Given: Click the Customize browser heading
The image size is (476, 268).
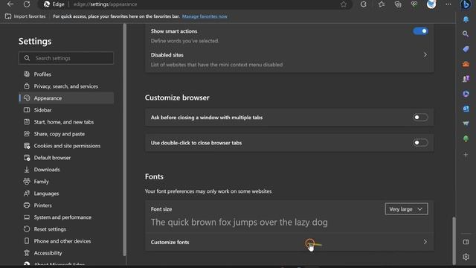Looking at the screenshot, I should pos(177,98).
